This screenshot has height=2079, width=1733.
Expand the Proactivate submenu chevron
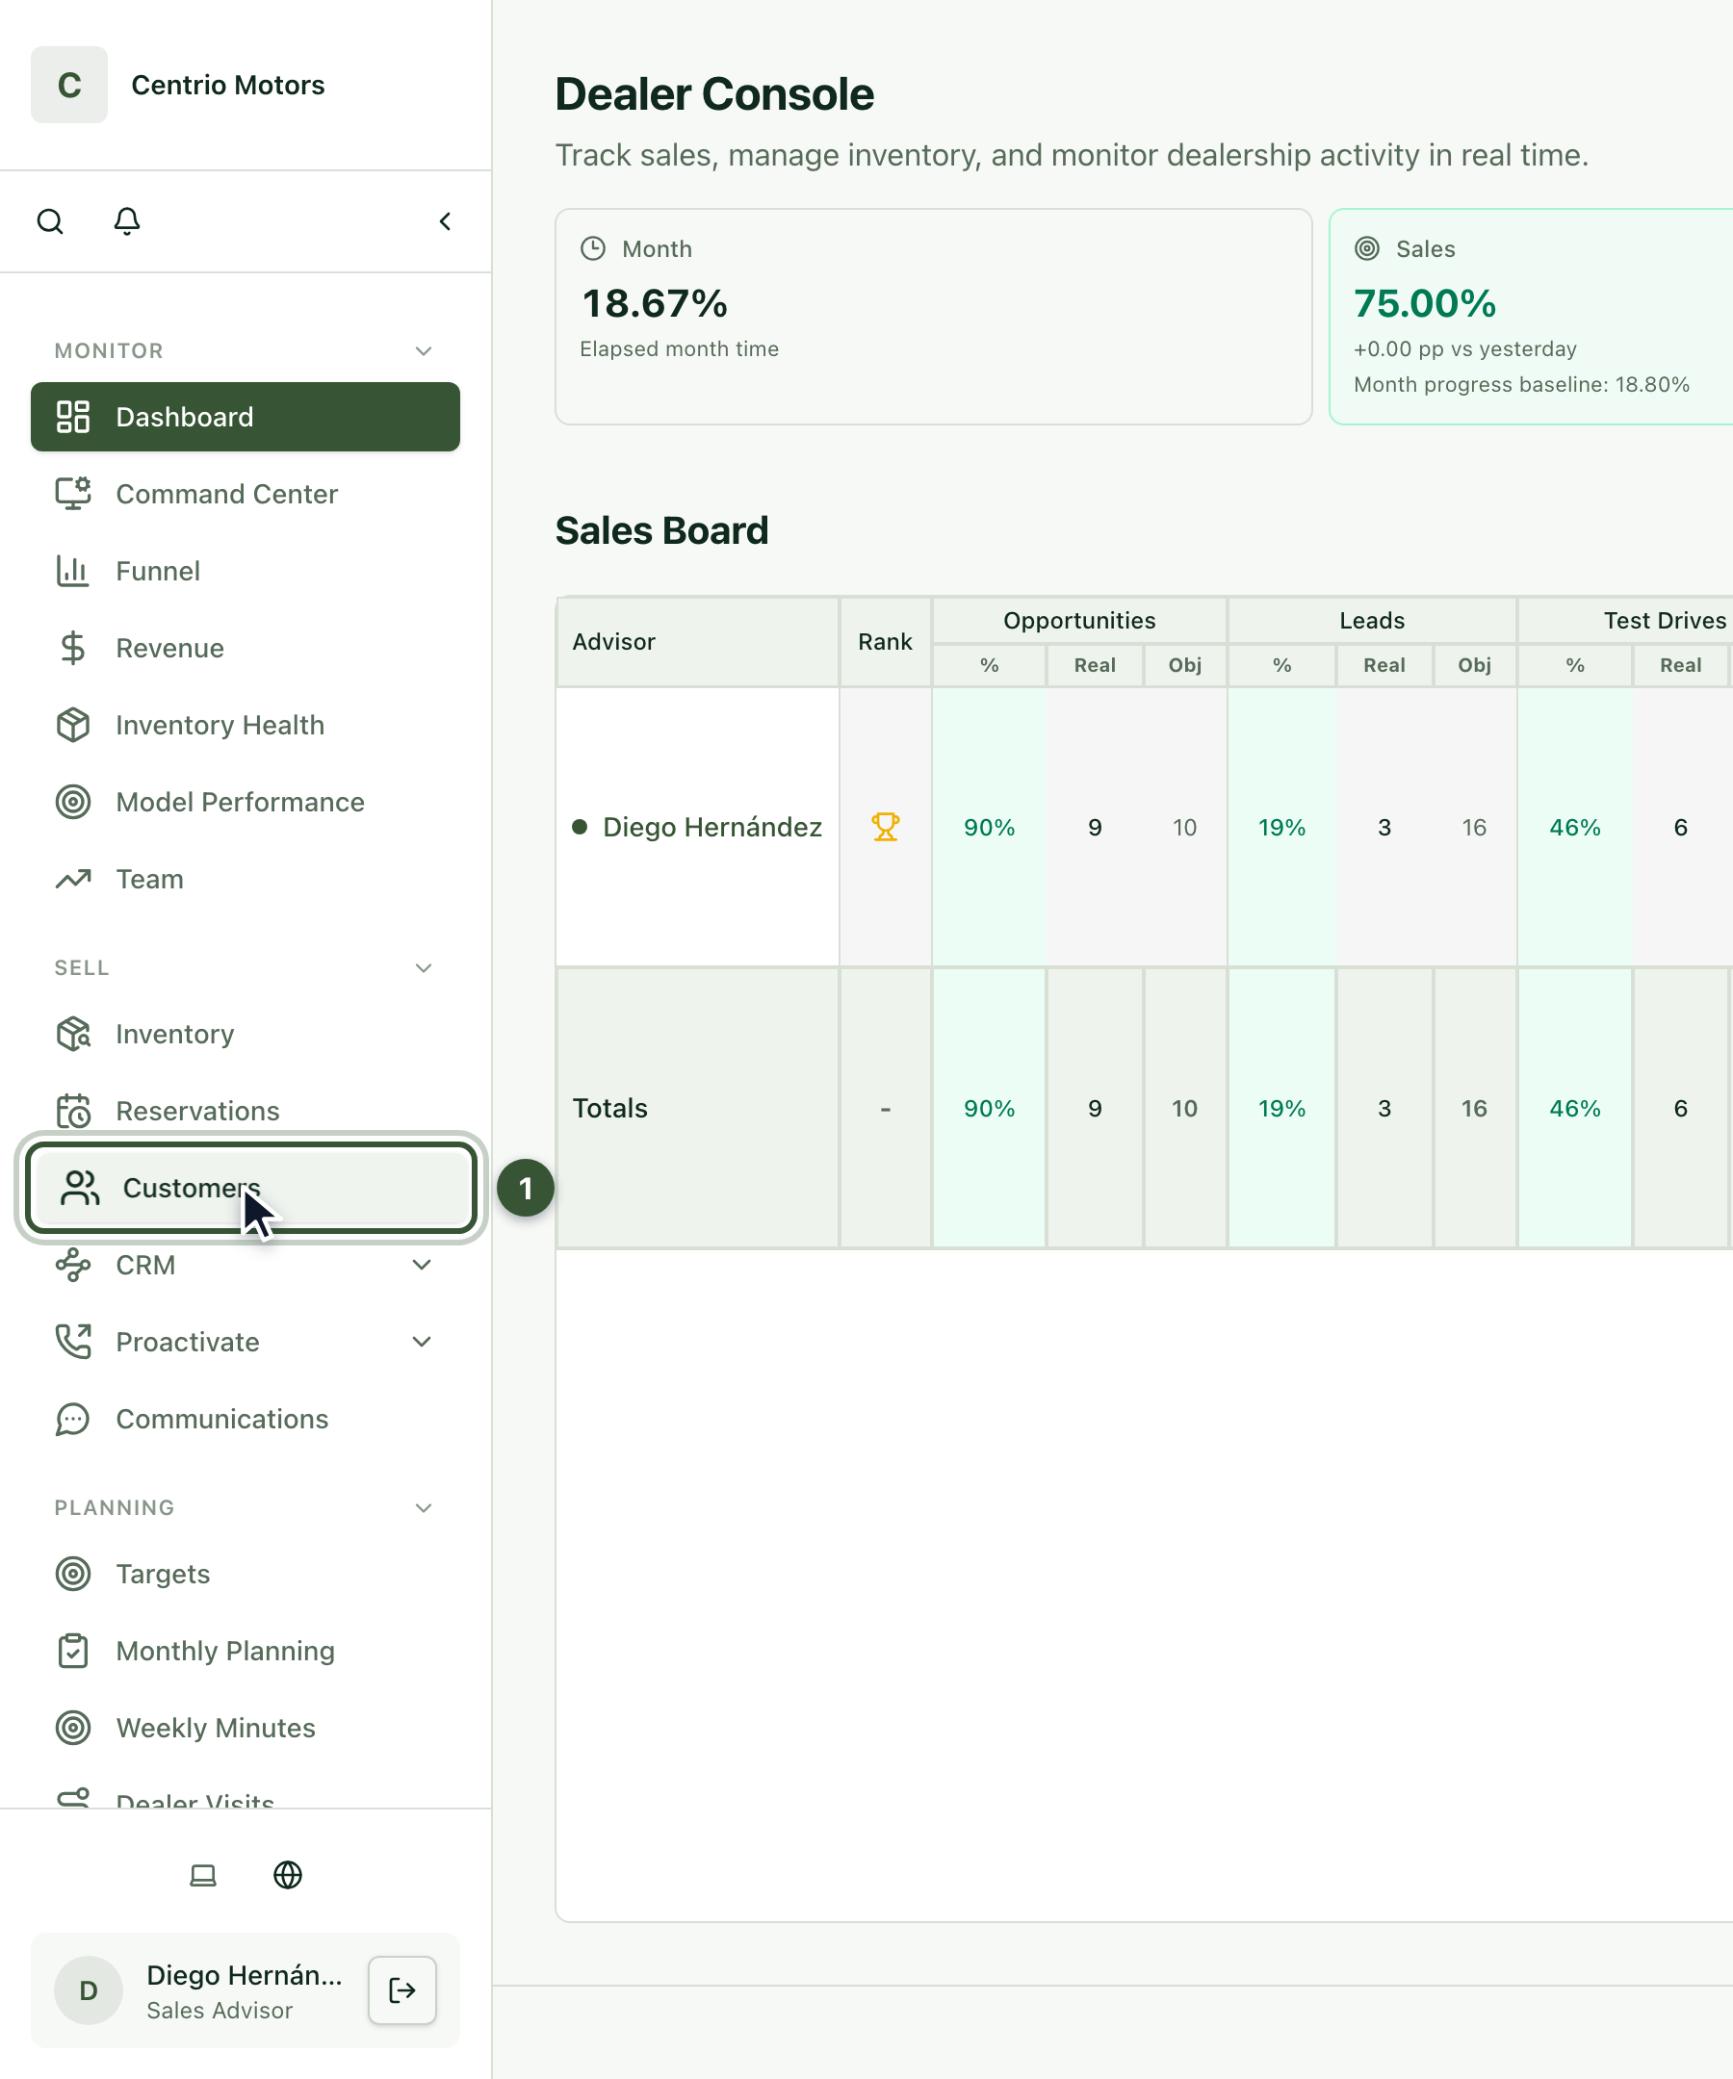pyautogui.click(x=422, y=1343)
